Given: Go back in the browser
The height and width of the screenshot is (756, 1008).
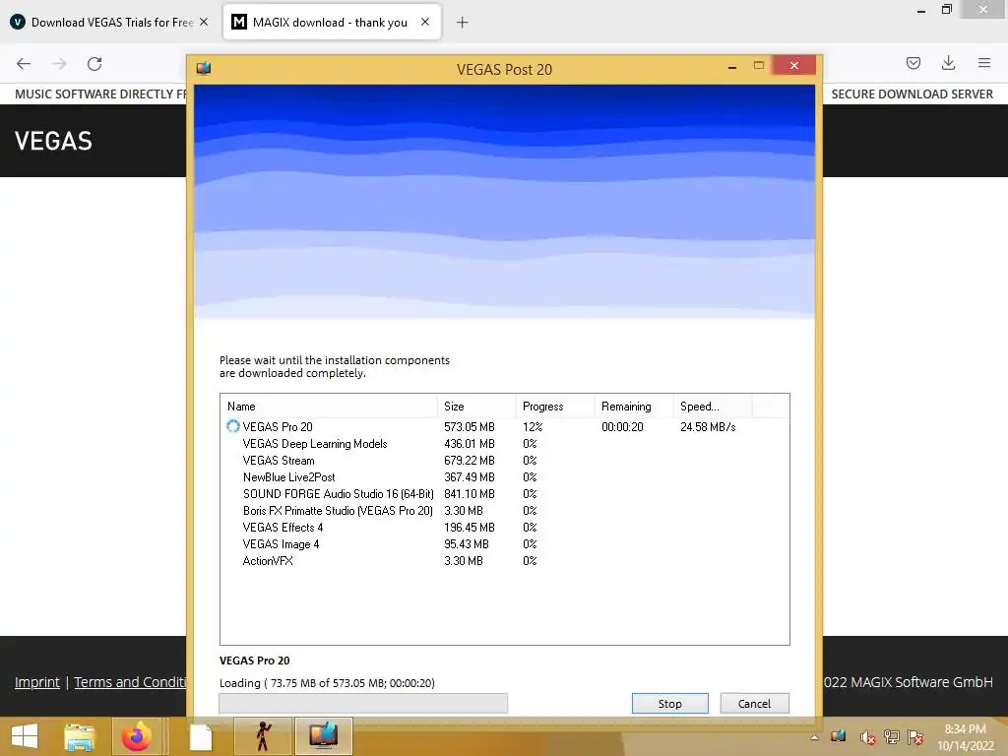Looking at the screenshot, I should [24, 63].
